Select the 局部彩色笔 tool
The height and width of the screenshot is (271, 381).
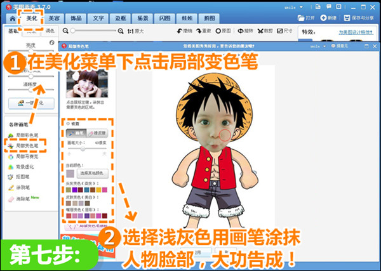[23, 135]
